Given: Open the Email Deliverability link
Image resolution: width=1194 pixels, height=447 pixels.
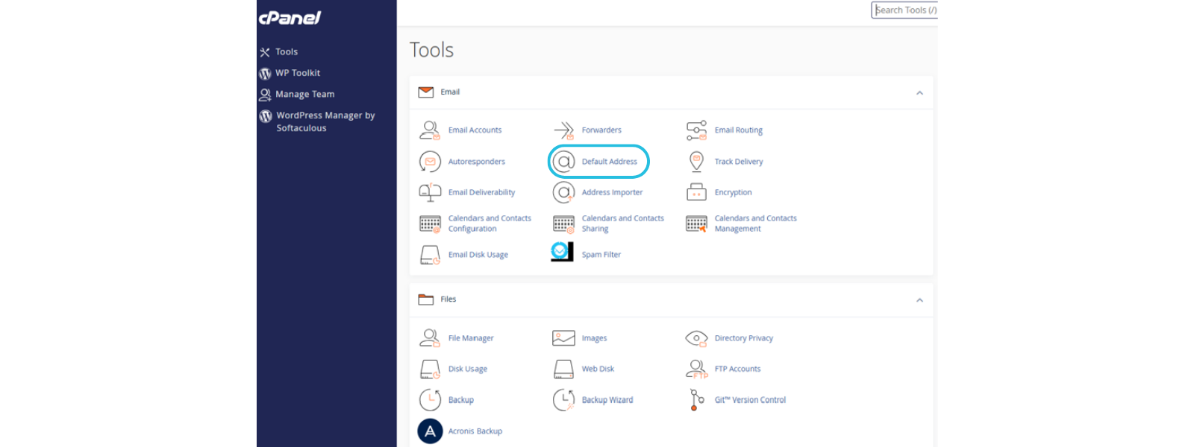Looking at the screenshot, I should click(481, 192).
